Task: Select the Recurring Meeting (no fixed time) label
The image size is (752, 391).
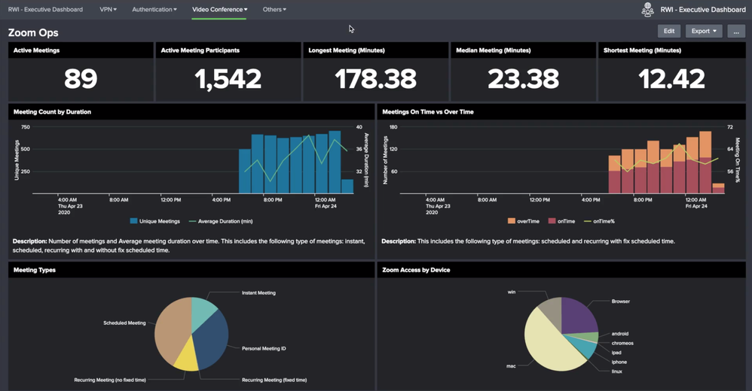Action: coord(110,380)
